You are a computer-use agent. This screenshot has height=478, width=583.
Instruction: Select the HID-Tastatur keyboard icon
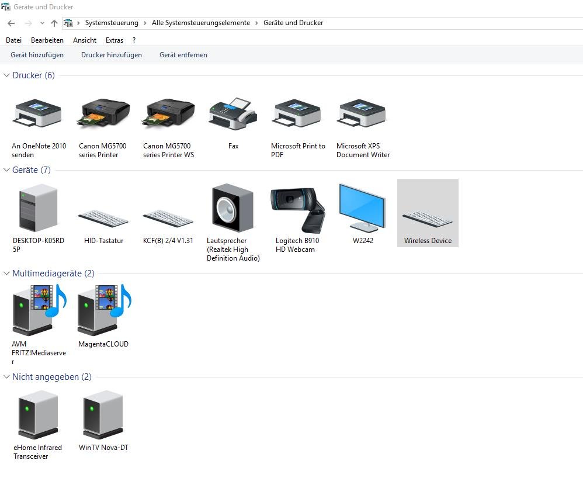pyautogui.click(x=103, y=219)
